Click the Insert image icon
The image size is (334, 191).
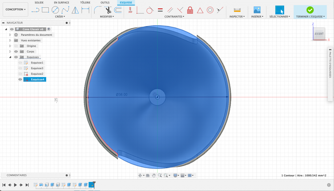[257, 10]
